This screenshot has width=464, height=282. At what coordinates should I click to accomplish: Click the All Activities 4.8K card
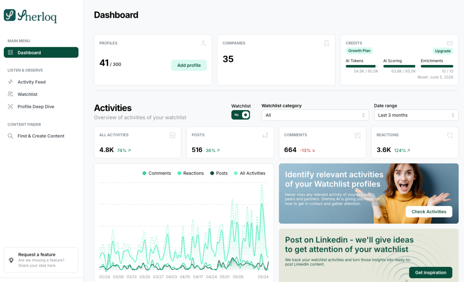138,142
